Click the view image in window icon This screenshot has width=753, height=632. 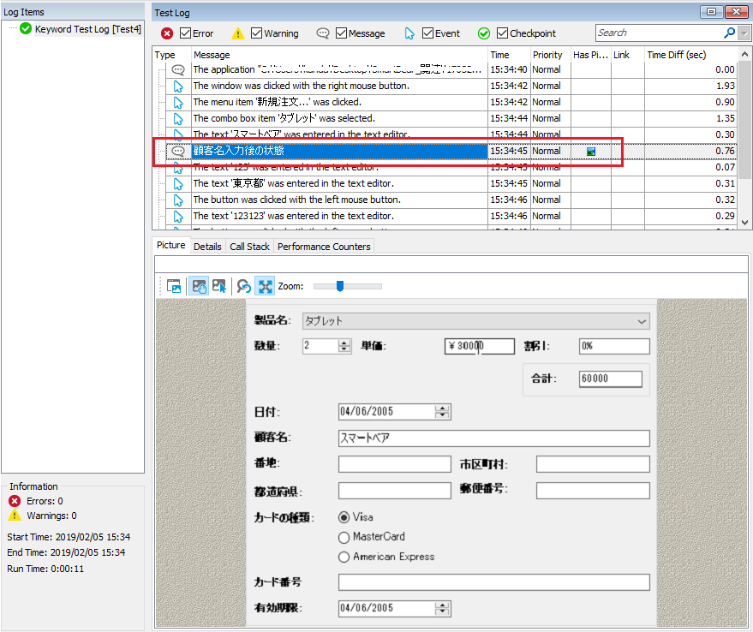pyautogui.click(x=174, y=286)
